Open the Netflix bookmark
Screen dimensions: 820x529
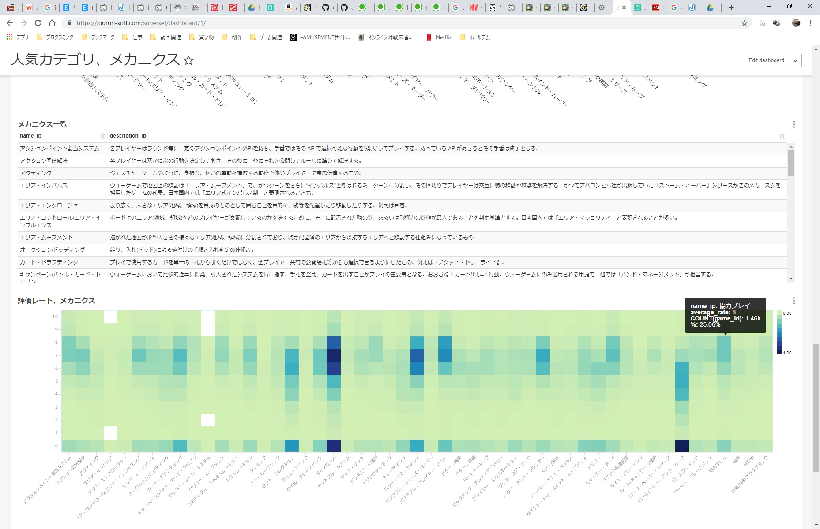click(x=439, y=37)
